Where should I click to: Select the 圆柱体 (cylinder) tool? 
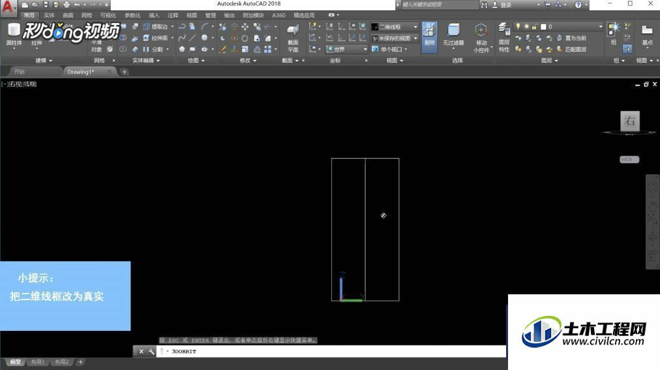point(14,35)
